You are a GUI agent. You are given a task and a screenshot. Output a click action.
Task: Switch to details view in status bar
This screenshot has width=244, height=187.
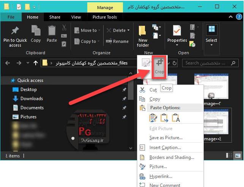pyautogui.click(x=229, y=156)
